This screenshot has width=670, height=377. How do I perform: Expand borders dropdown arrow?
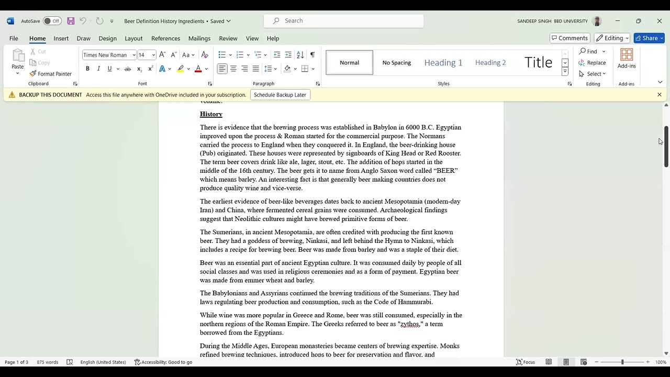click(x=313, y=69)
